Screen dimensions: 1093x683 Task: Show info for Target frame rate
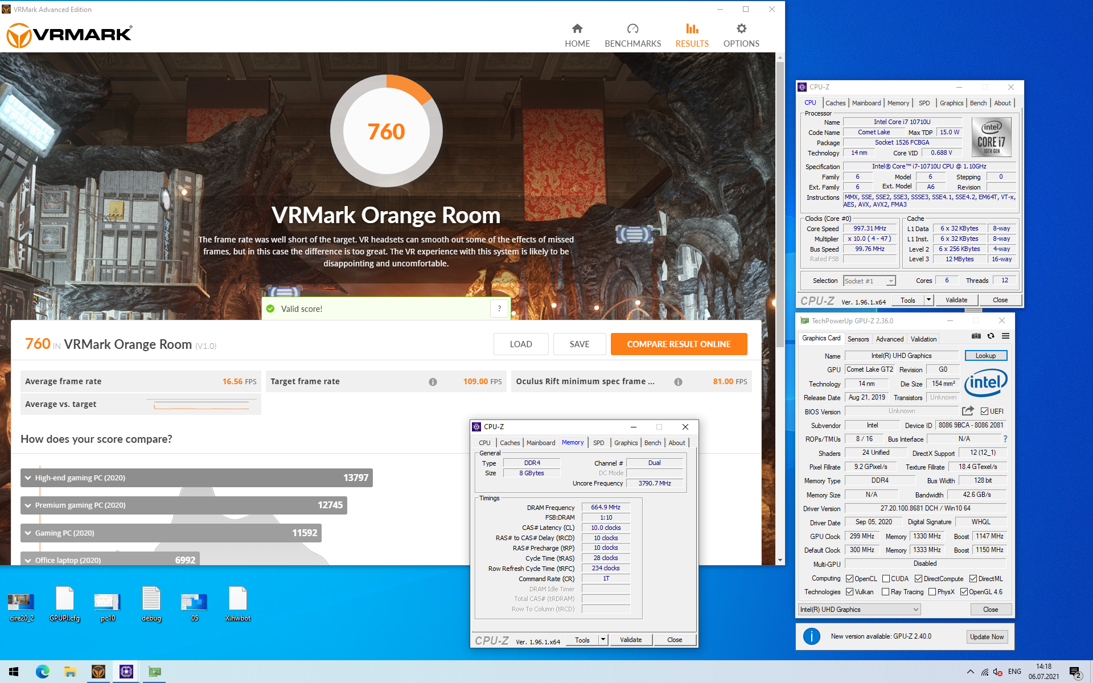(433, 382)
